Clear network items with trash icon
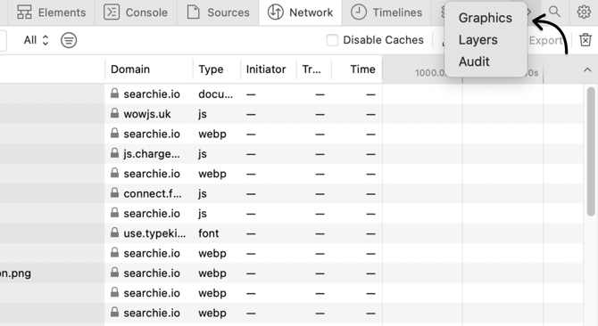The image size is (598, 326). 586,40
